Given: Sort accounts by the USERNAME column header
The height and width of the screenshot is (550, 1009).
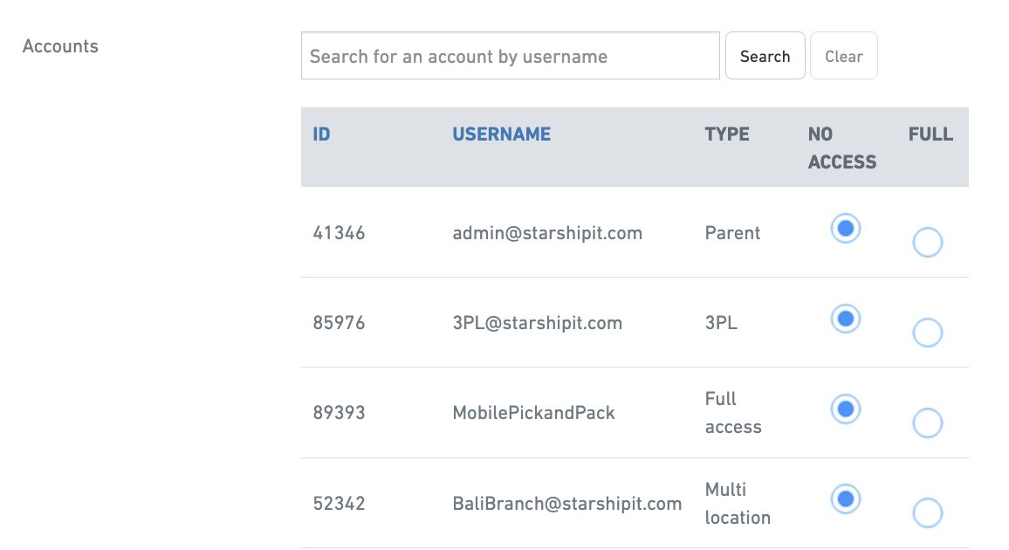Looking at the screenshot, I should tap(501, 134).
